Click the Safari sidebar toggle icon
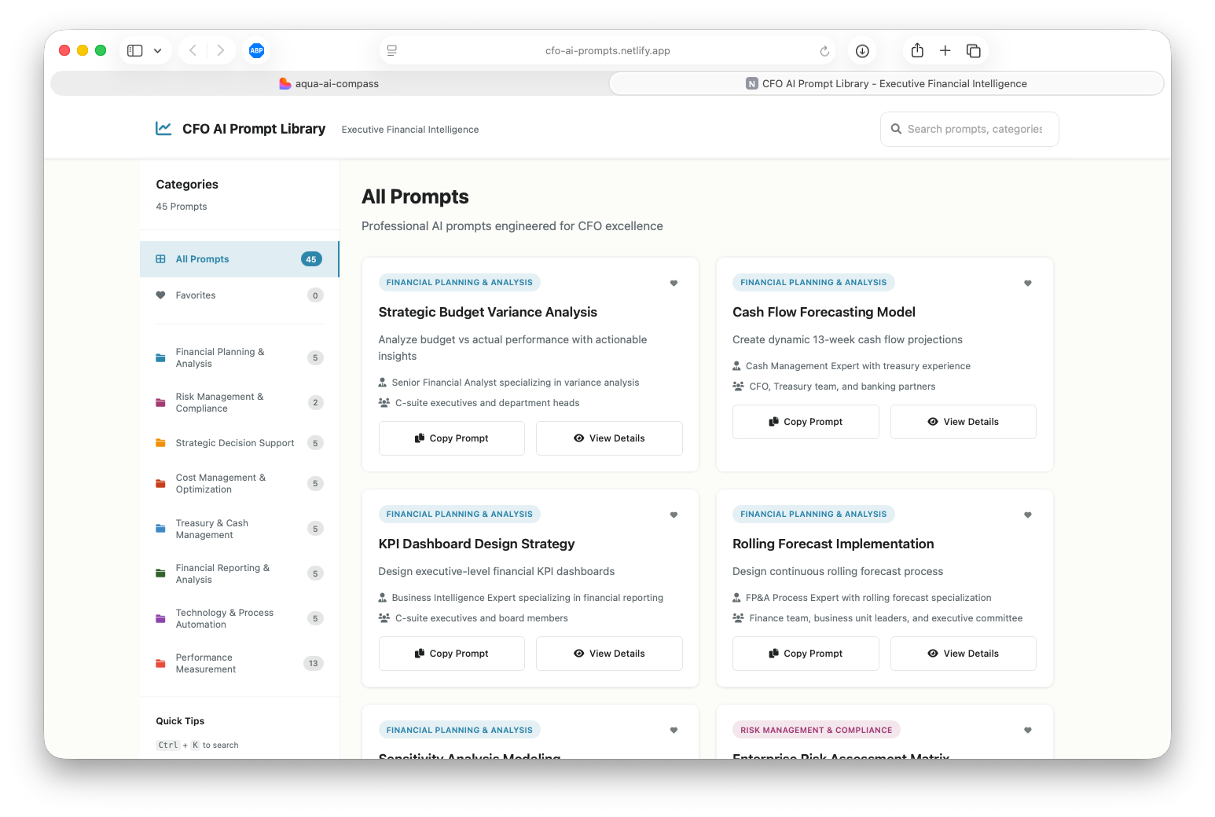 [x=135, y=50]
